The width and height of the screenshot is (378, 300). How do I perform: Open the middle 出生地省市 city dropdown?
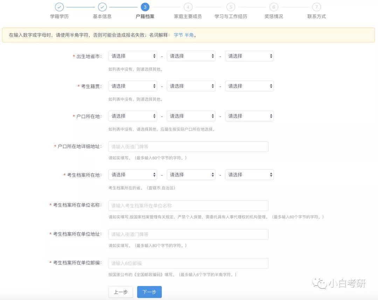[191, 56]
